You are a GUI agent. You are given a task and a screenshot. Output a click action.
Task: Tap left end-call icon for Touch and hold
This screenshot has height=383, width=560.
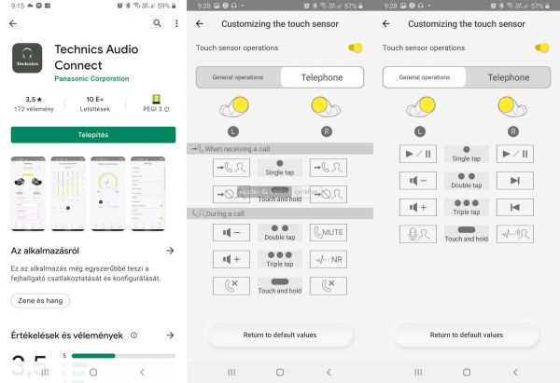tap(231, 286)
